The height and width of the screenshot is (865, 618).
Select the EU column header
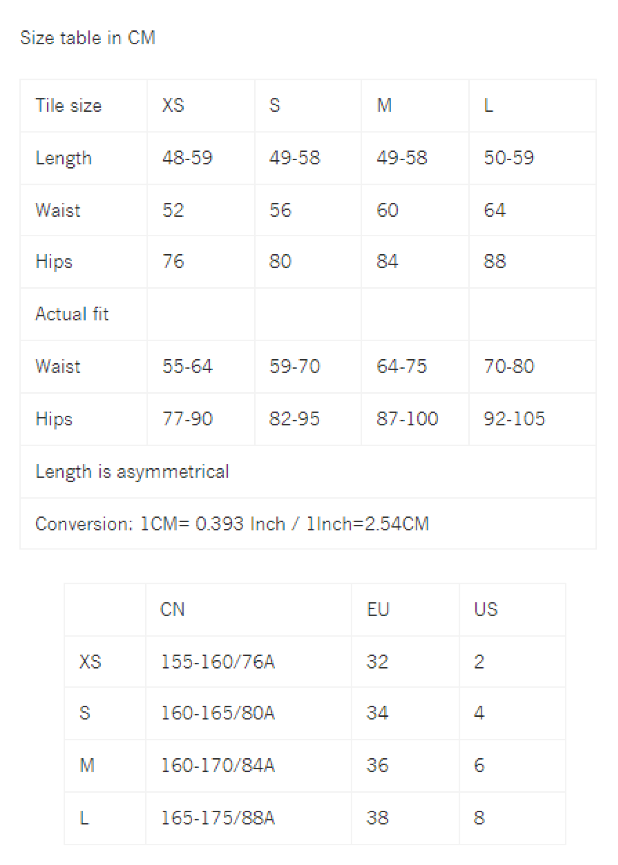pyautogui.click(x=378, y=609)
